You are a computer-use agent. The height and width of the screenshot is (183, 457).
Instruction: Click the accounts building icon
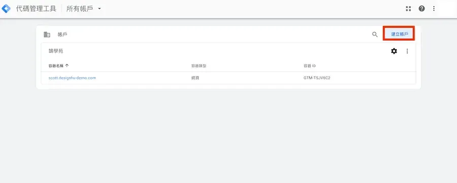click(x=47, y=34)
